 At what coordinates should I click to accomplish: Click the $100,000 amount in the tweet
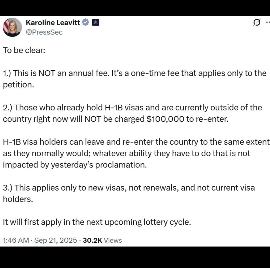click(x=165, y=119)
